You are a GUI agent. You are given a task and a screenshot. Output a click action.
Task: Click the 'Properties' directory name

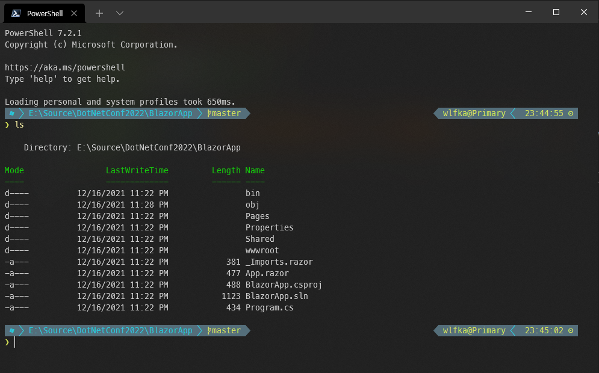pyautogui.click(x=269, y=227)
